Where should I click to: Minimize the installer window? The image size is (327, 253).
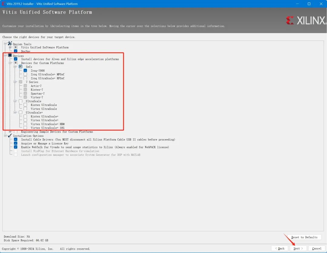pyautogui.click(x=297, y=4)
